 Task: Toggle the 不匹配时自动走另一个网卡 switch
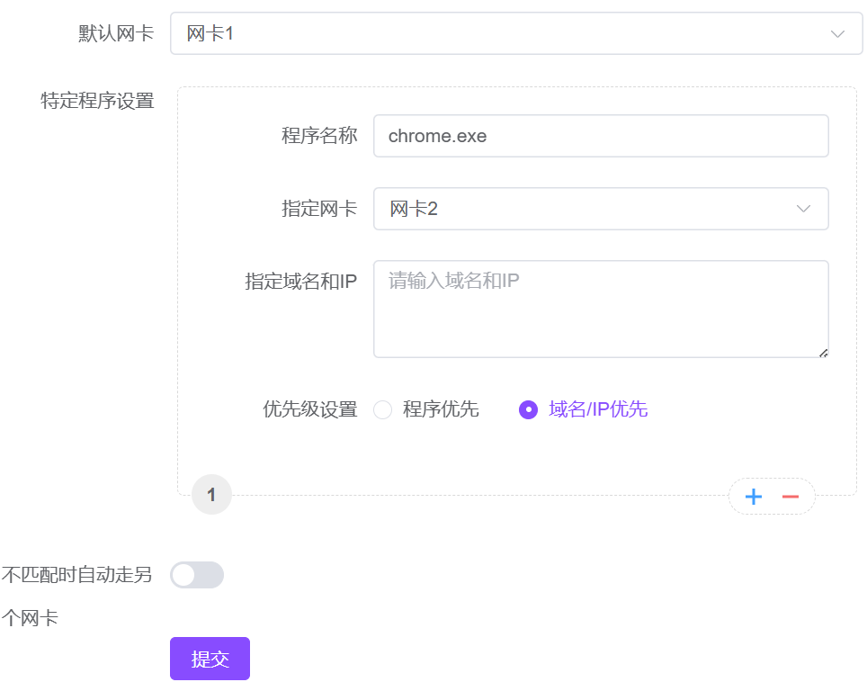click(197, 575)
